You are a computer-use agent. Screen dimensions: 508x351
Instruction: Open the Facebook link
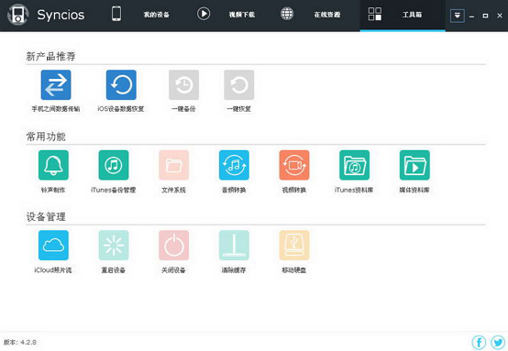pos(479,342)
